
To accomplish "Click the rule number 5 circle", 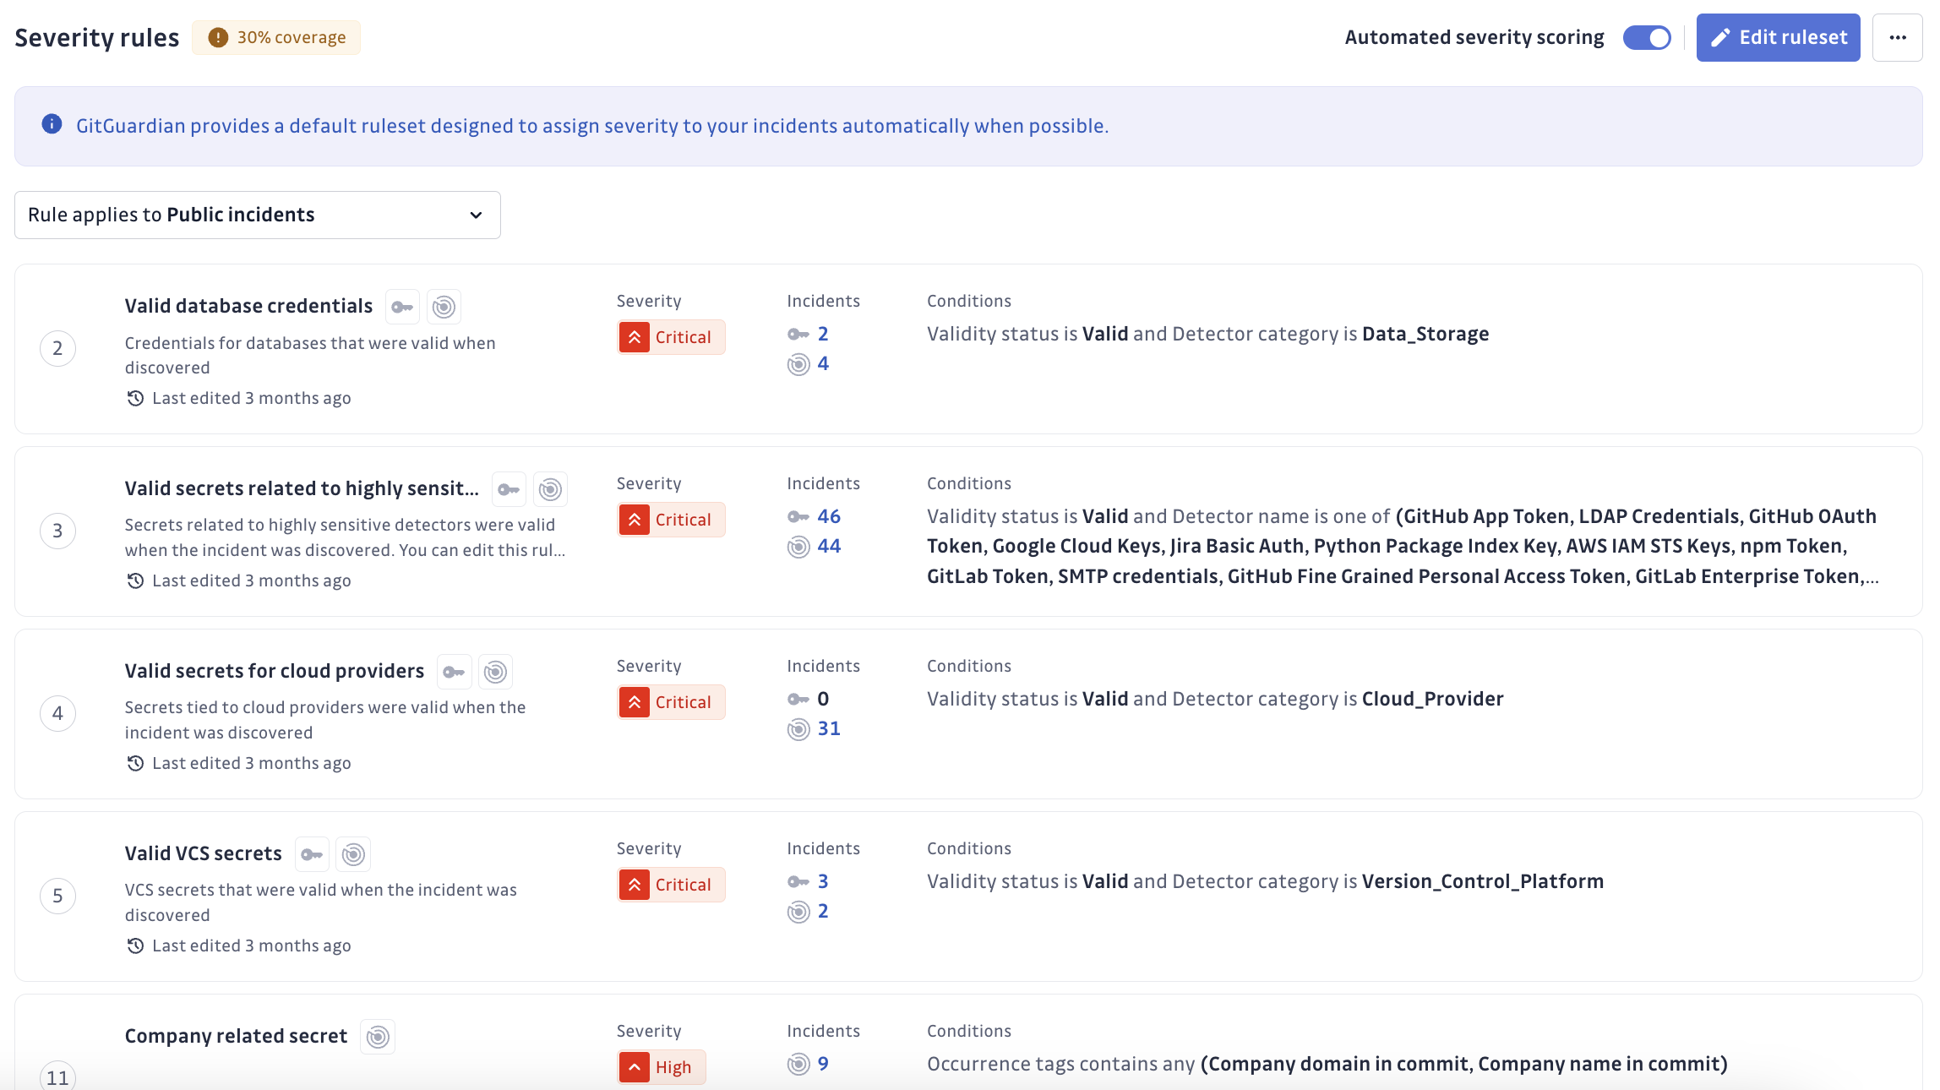I will (57, 896).
